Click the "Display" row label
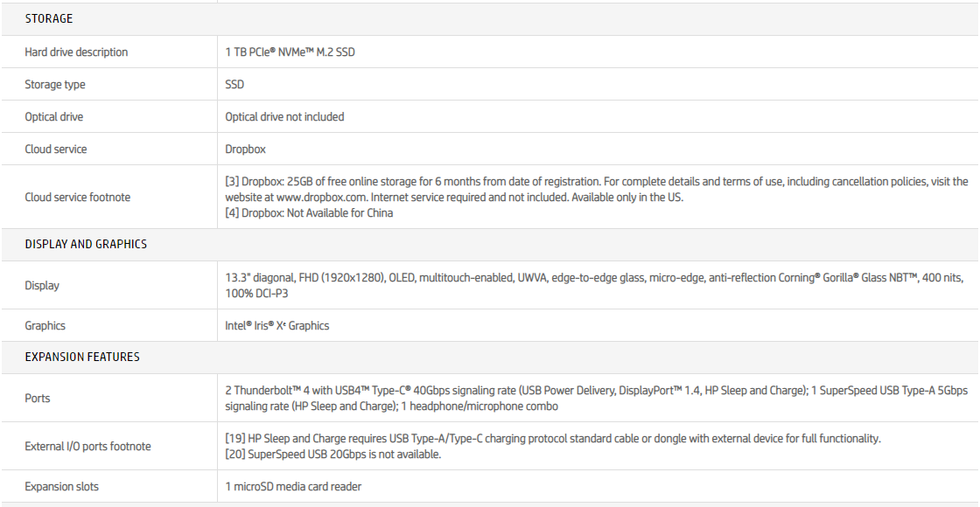980x507 pixels. click(x=42, y=286)
